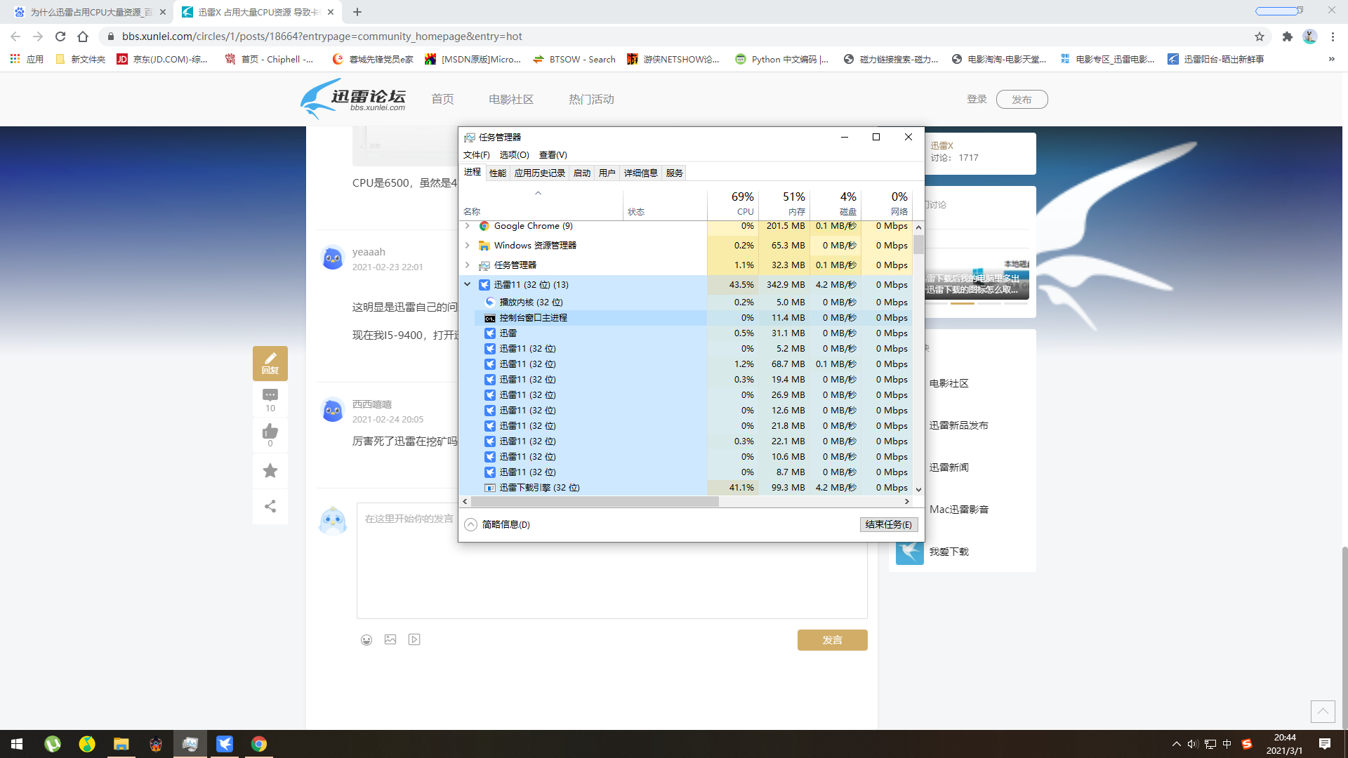This screenshot has width=1348, height=758.
Task: Insert image in comment editor
Action: pos(390,639)
